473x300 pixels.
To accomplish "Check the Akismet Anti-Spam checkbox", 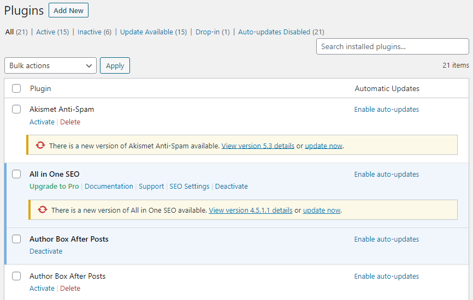I will [16, 109].
